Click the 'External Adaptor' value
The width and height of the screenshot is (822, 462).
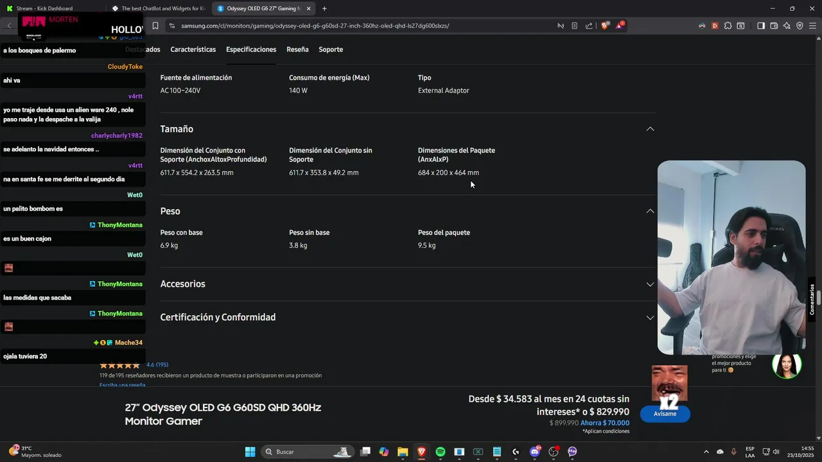click(443, 90)
